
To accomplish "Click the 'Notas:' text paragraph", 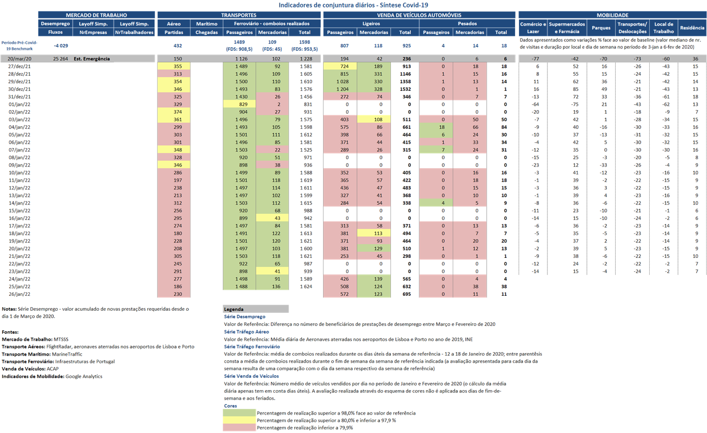I will pos(95,313).
